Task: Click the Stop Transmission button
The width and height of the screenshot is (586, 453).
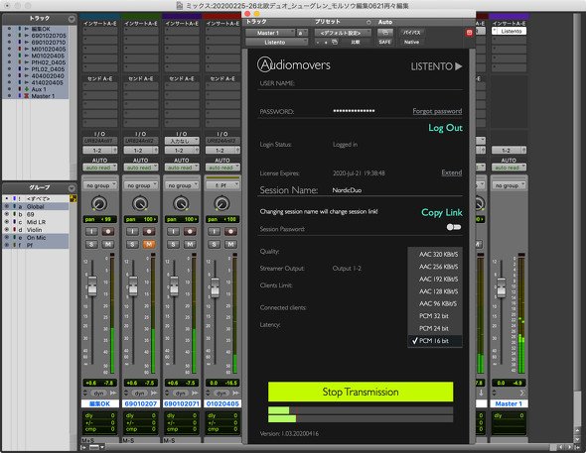Action: coord(361,392)
